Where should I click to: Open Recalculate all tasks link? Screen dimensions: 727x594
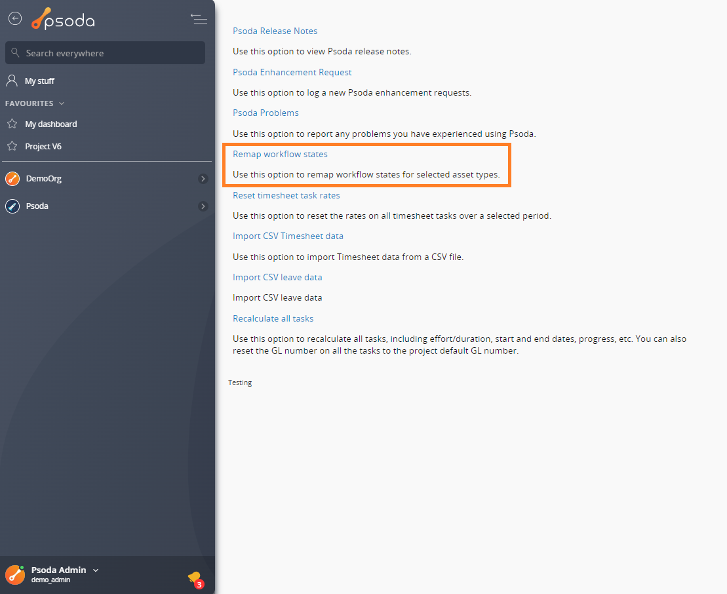273,319
